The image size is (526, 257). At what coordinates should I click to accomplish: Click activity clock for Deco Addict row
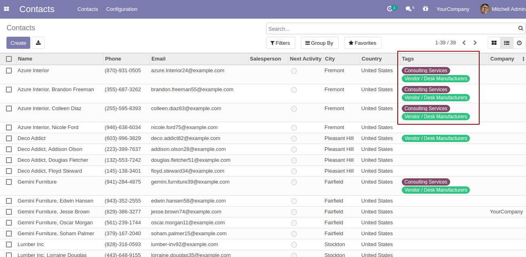coord(294,139)
